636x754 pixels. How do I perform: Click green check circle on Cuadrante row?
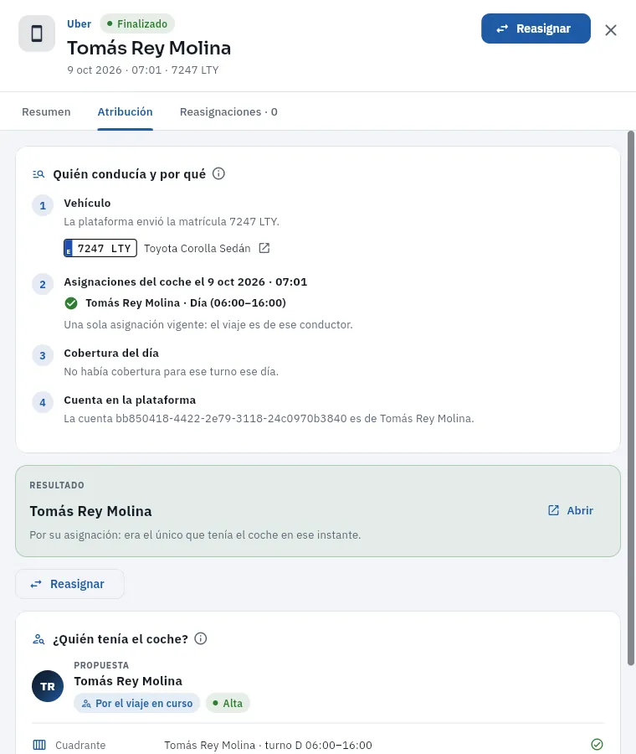598,745
